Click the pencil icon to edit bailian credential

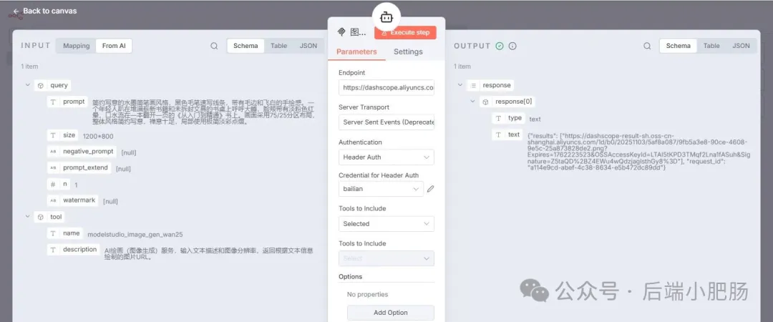(x=430, y=189)
